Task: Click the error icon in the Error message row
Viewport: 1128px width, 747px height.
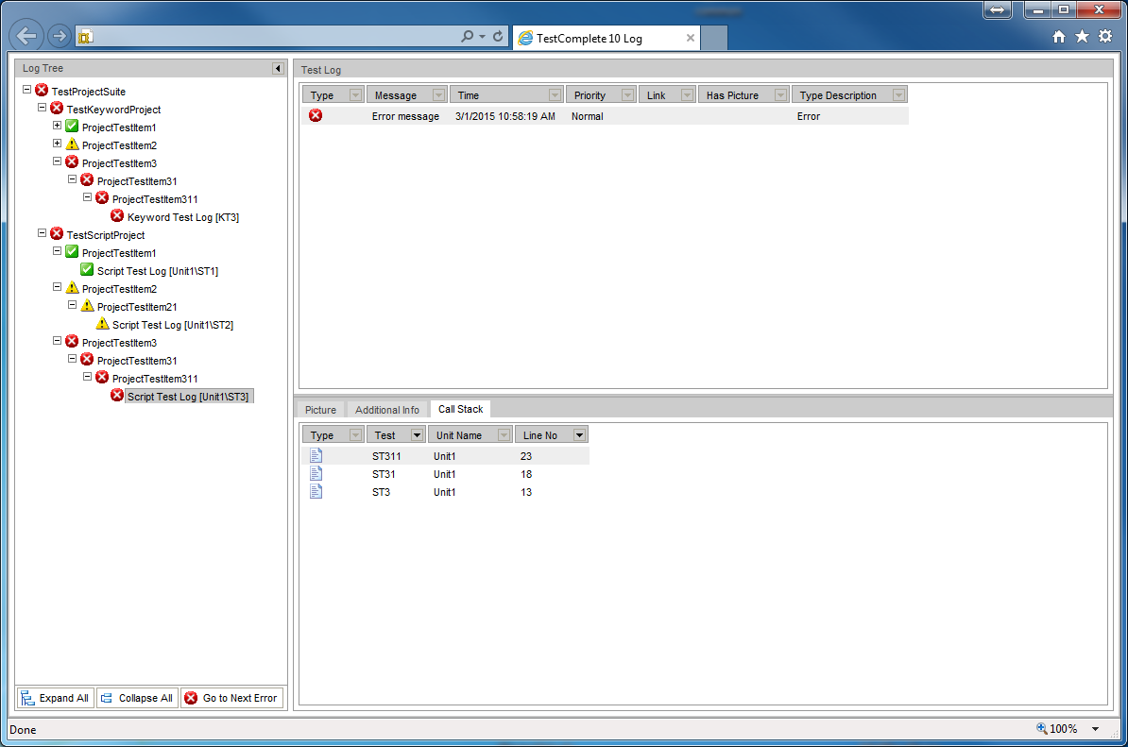Action: [316, 116]
